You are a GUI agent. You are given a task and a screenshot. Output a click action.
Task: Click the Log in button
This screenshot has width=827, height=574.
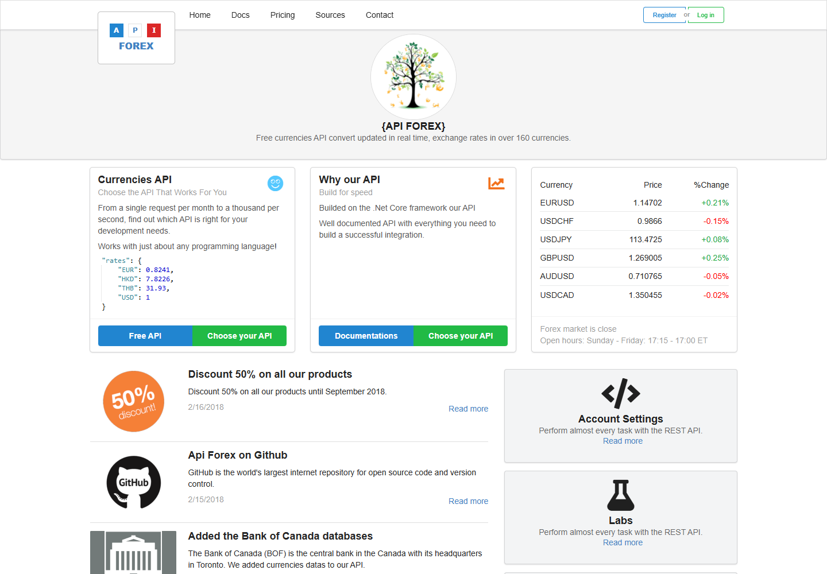[x=706, y=15]
